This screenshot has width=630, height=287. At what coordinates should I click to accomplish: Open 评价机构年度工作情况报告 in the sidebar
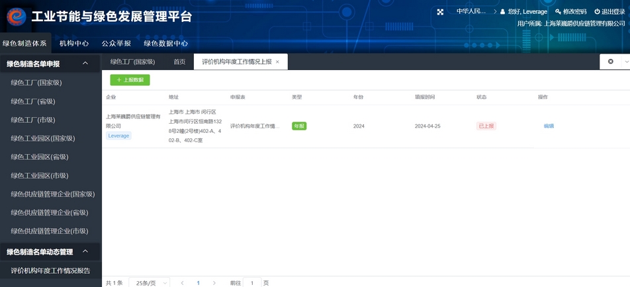(x=50, y=270)
